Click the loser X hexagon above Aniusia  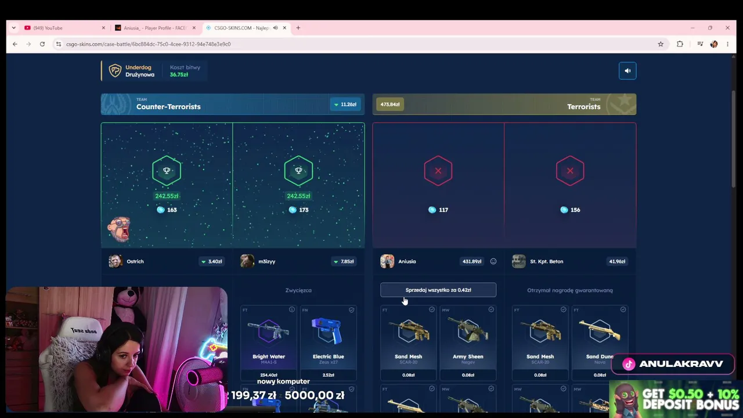point(438,171)
